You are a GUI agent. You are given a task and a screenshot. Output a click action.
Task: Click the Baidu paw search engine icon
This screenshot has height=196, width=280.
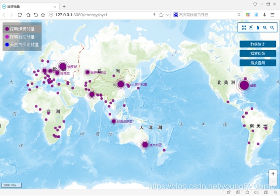175,15
